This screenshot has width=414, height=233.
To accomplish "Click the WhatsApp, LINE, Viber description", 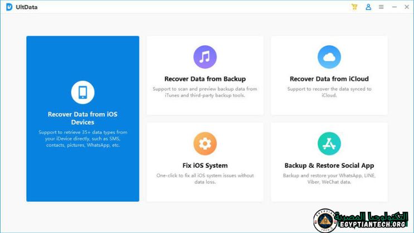I will (x=329, y=178).
